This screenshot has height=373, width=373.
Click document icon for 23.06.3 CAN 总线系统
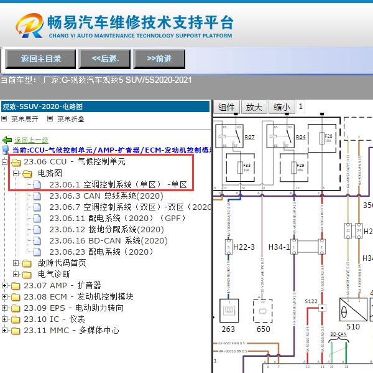click(37, 196)
